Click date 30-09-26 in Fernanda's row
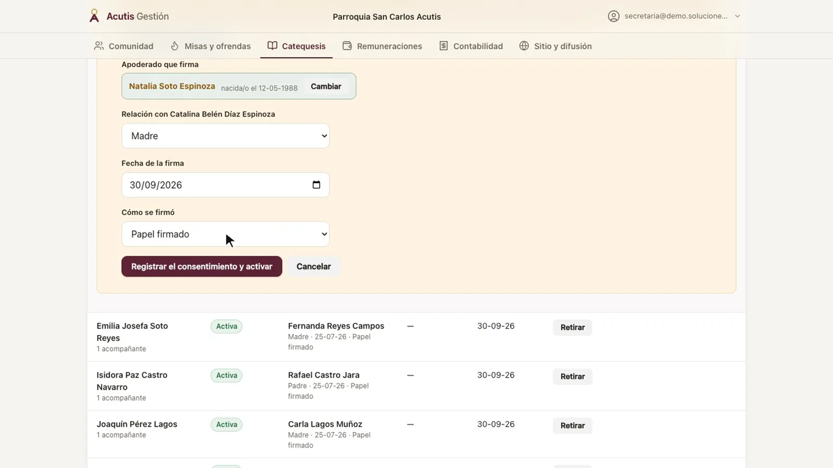Screen dimensions: 833x468 [496, 326]
